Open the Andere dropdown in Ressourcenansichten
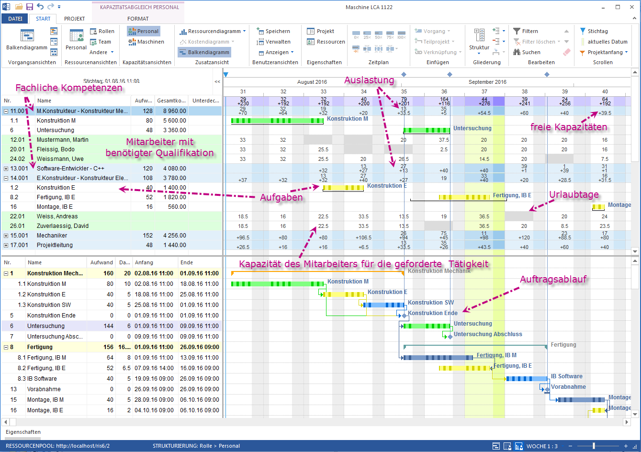Screen dimensions: 641x452 pyautogui.click(x=102, y=52)
